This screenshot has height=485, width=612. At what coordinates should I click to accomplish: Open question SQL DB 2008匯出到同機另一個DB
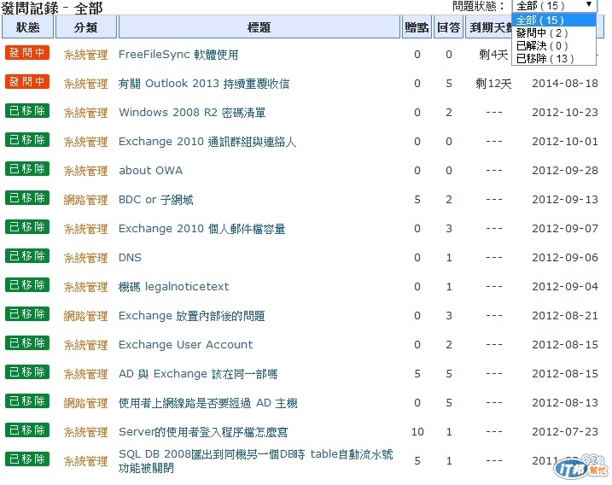[256, 461]
